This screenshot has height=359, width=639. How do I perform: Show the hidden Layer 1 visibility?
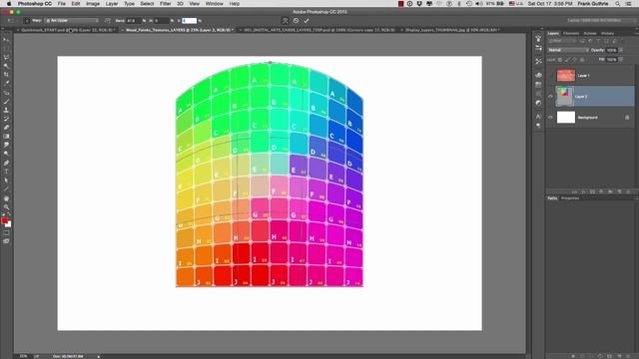pos(550,76)
